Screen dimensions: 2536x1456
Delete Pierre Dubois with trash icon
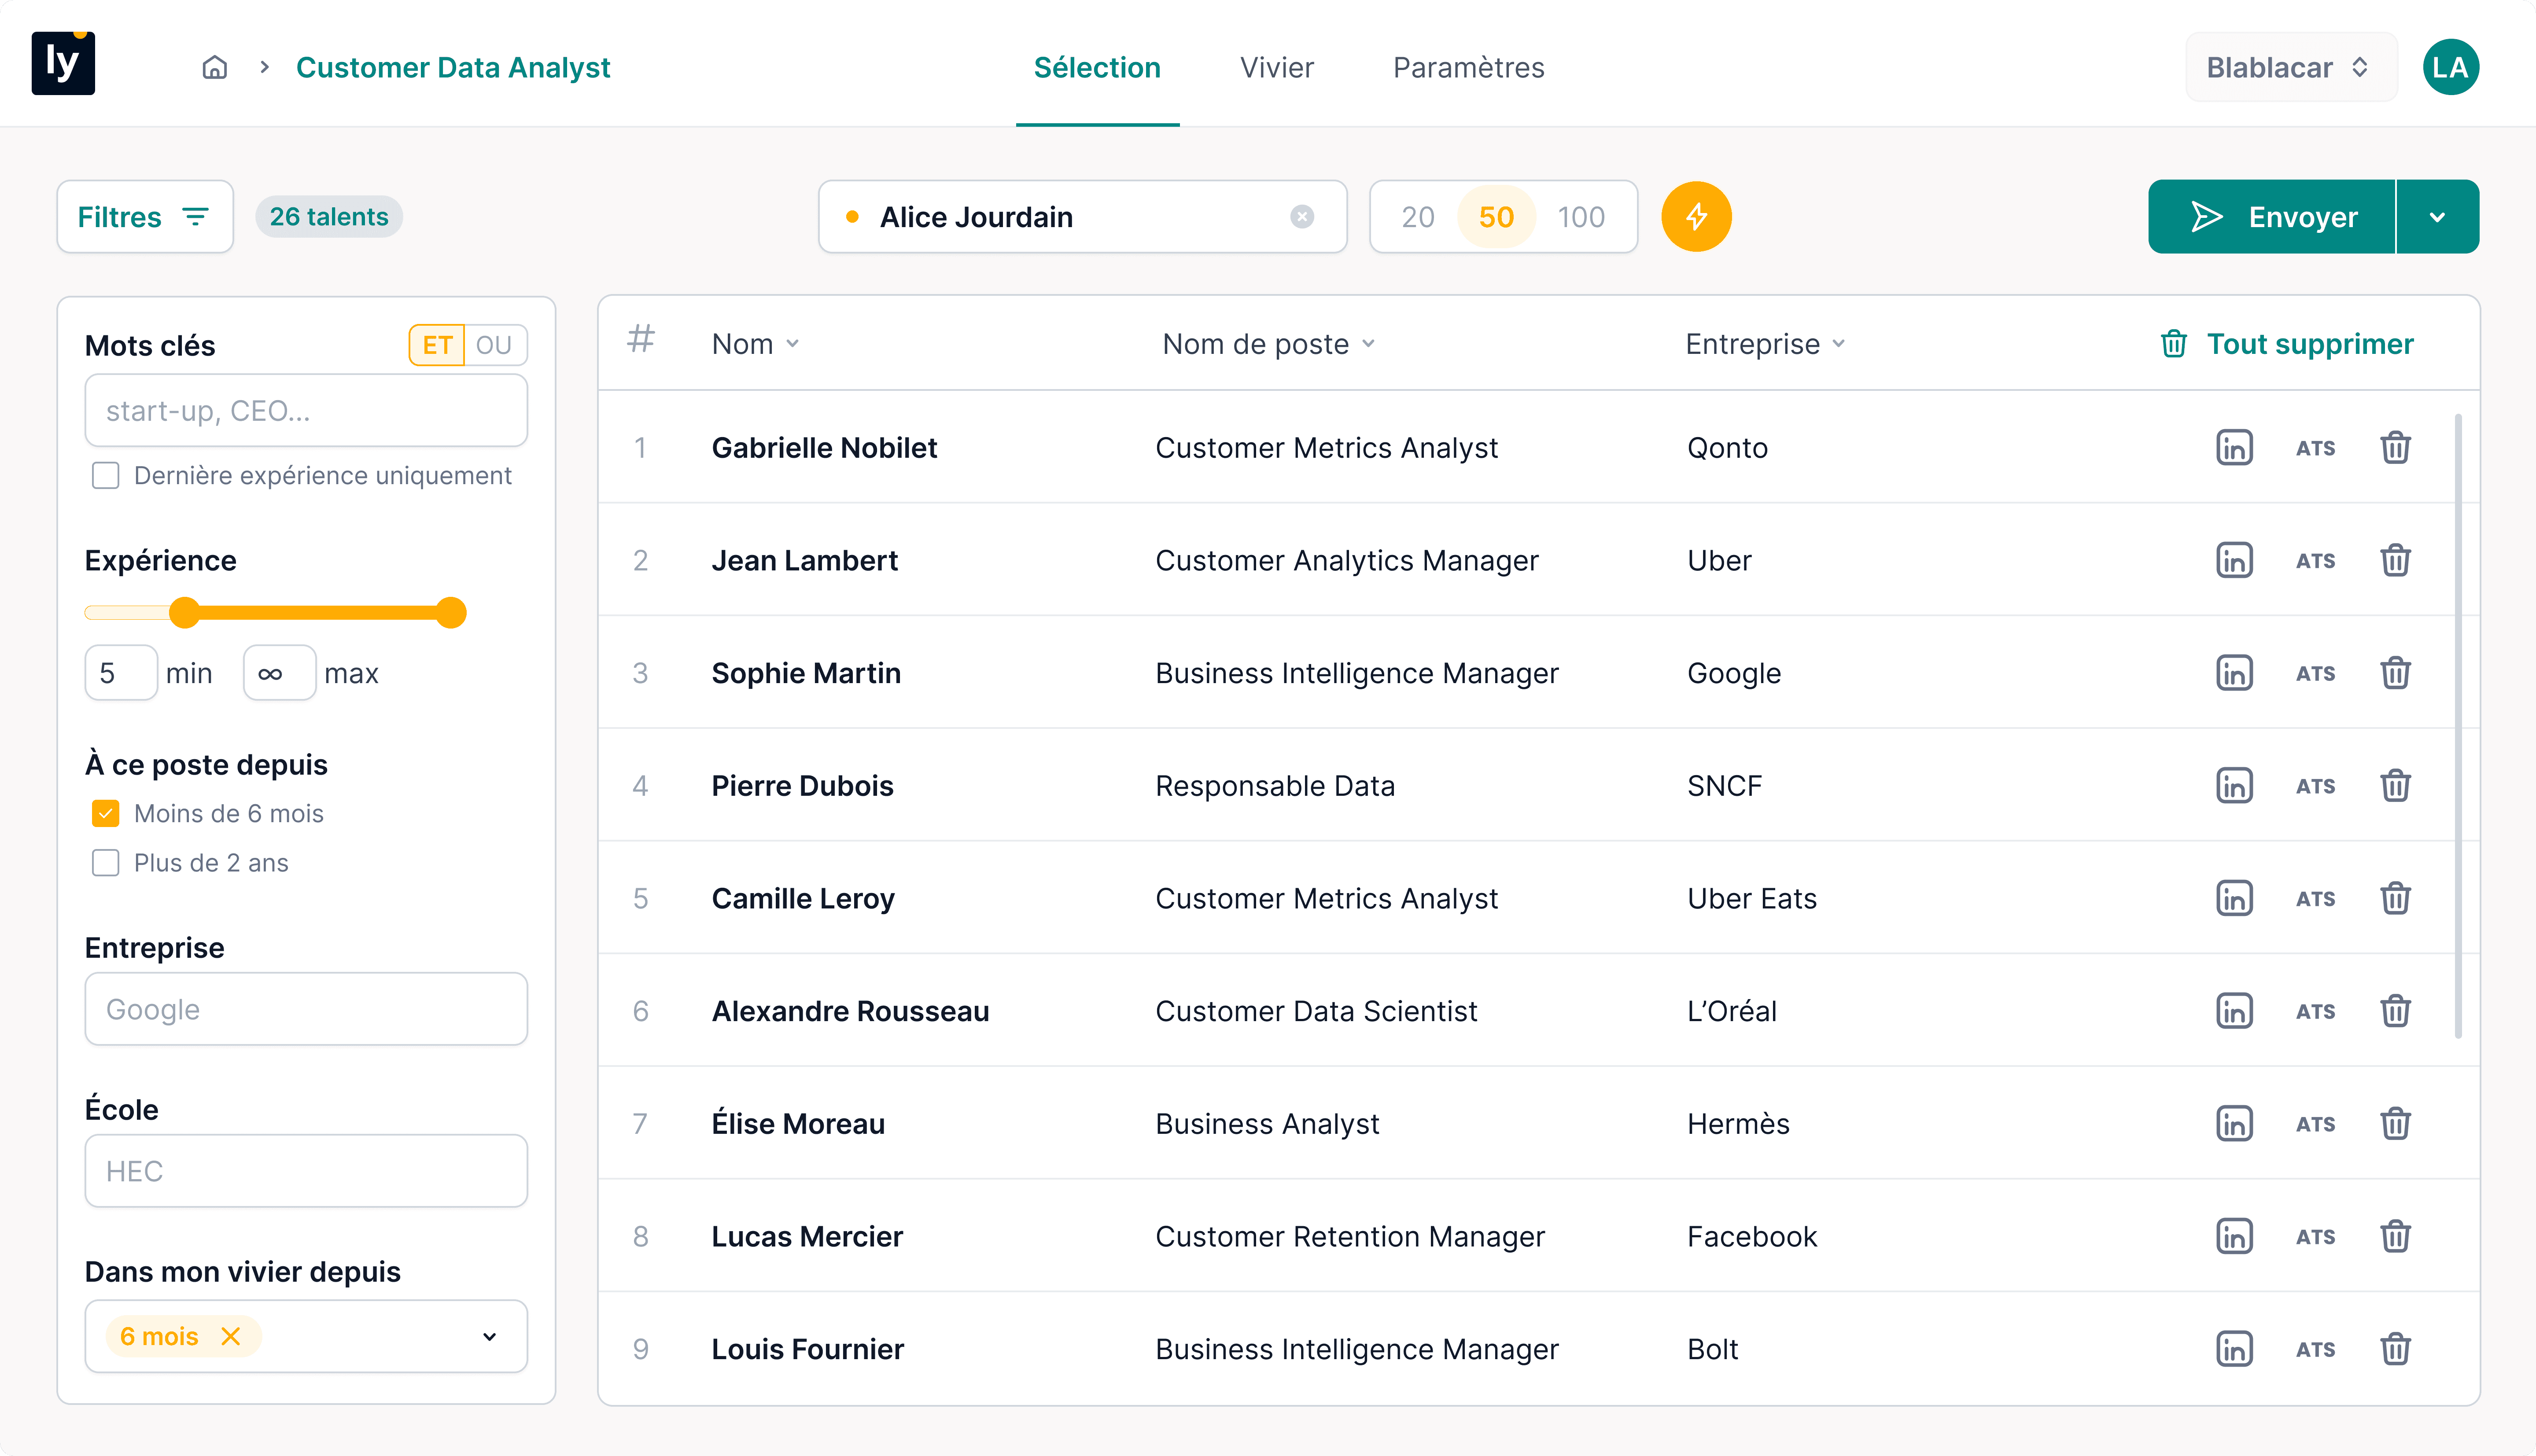pyautogui.click(x=2395, y=785)
